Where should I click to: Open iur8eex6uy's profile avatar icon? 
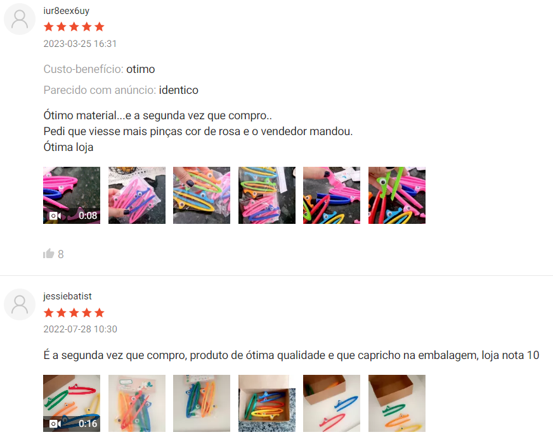[20, 19]
